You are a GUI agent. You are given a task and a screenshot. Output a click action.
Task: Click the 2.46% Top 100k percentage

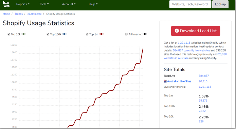pos(203,107)
